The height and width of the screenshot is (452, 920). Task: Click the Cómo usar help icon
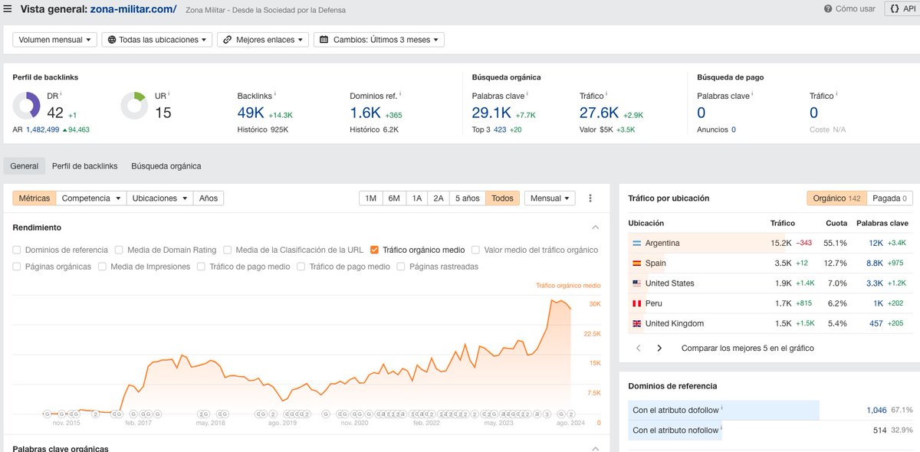click(x=828, y=9)
